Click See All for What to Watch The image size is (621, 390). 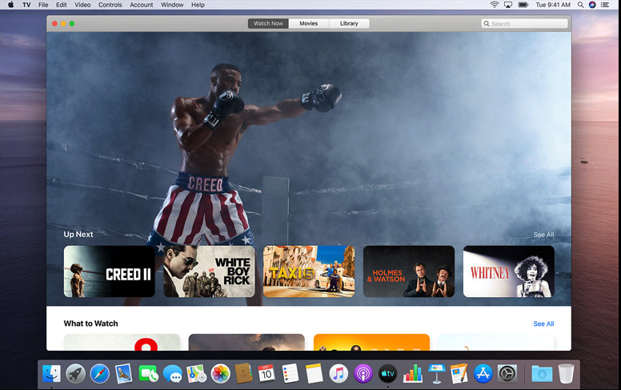coord(543,324)
